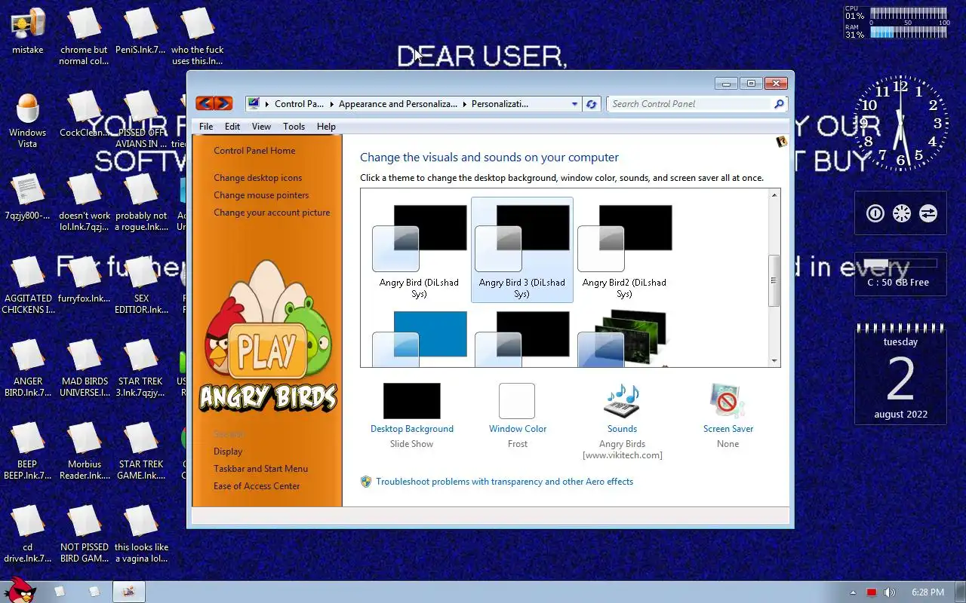Open the address bar history dropdown
966x603 pixels.
pos(574,104)
